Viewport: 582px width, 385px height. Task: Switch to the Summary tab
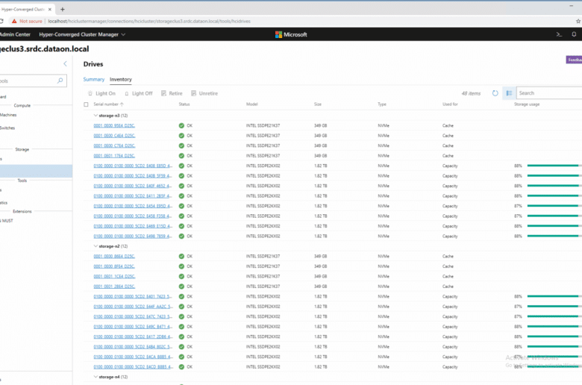(x=93, y=79)
